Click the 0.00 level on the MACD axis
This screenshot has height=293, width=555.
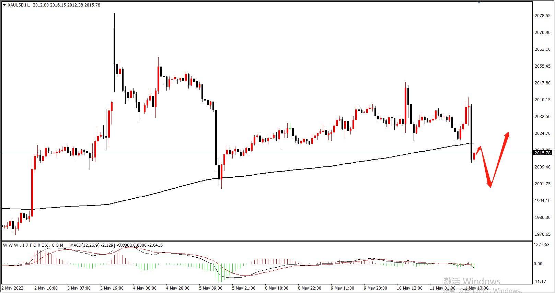(x=538, y=264)
